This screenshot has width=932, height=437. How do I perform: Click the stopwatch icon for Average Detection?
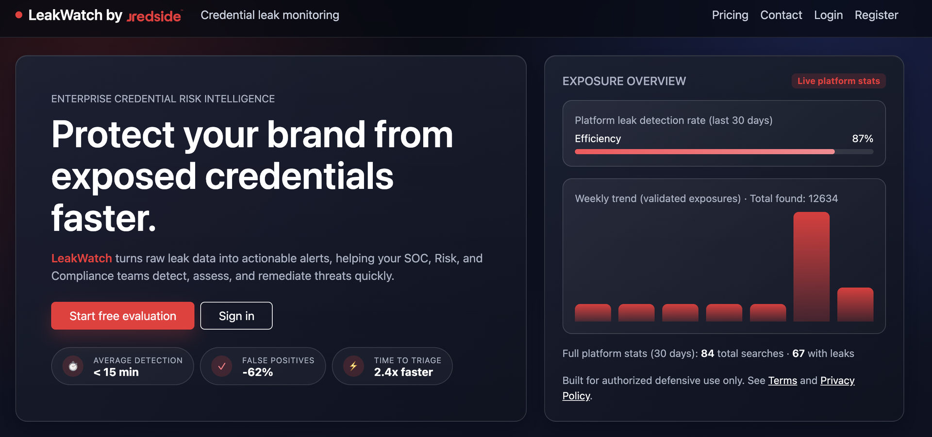point(73,366)
